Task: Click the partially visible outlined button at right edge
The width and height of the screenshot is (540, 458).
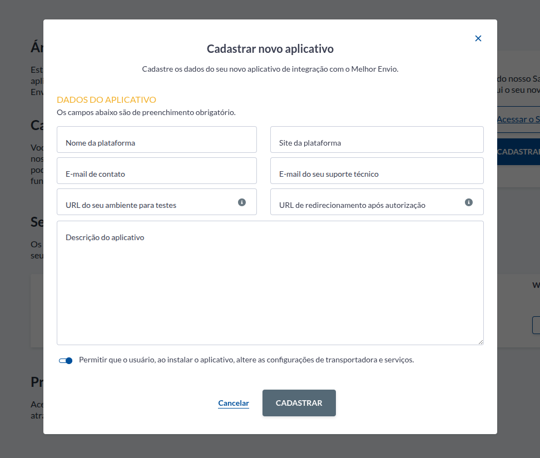Action: tap(536, 325)
